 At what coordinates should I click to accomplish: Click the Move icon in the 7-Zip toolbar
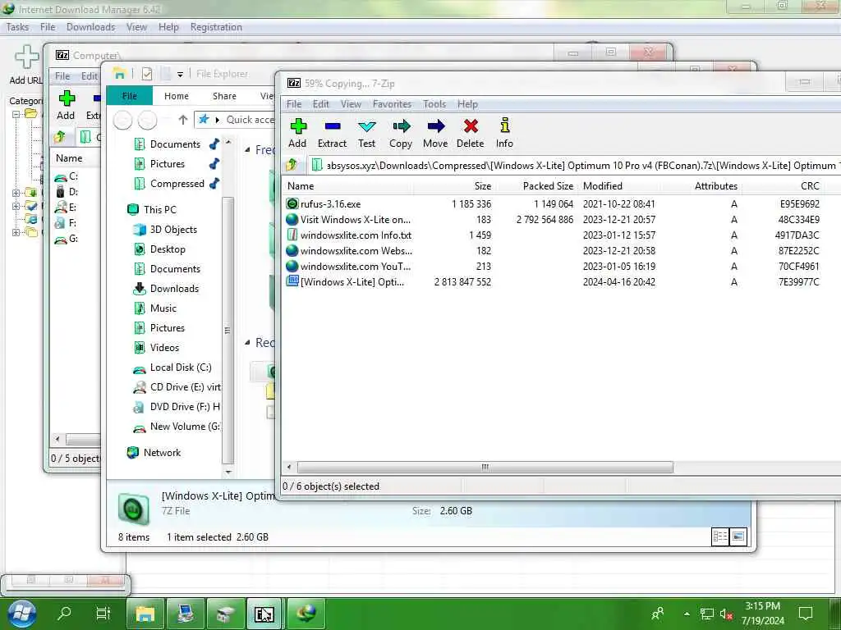[x=435, y=126]
